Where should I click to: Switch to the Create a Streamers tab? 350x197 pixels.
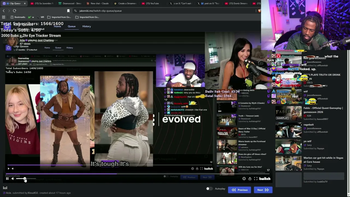pos(125,4)
